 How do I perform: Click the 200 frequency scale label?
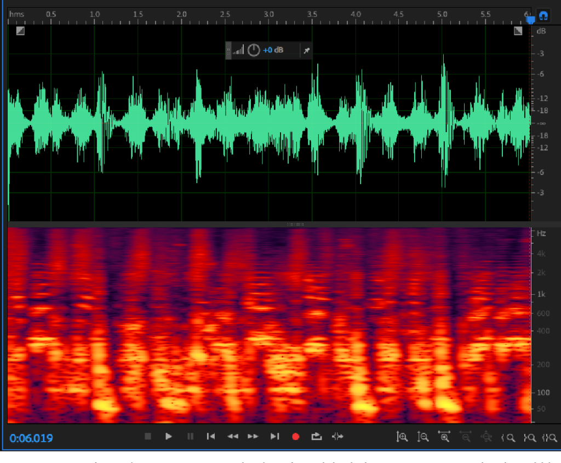coord(543,364)
